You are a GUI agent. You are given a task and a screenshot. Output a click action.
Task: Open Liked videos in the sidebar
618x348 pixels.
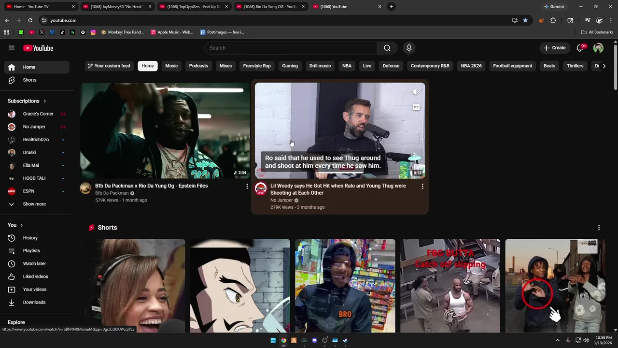pyautogui.click(x=37, y=276)
